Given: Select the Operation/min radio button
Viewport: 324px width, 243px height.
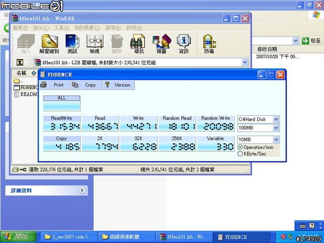Looking at the screenshot, I should (240, 147).
